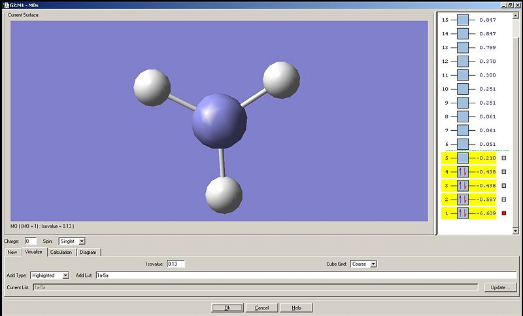Click the Update button

pos(500,287)
